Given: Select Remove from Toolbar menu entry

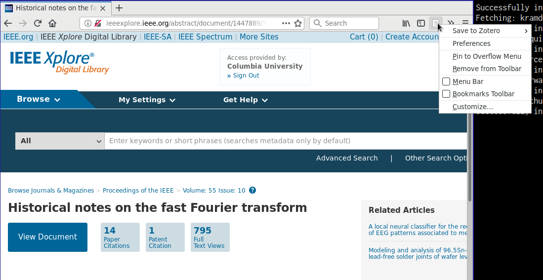Looking at the screenshot, I should click(487, 69).
